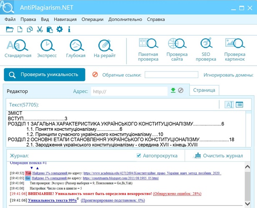Click Очистить журнал button
The height and width of the screenshot is (208, 257).
coord(218,156)
